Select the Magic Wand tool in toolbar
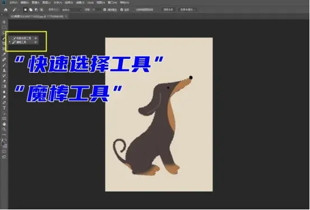 point(4,38)
